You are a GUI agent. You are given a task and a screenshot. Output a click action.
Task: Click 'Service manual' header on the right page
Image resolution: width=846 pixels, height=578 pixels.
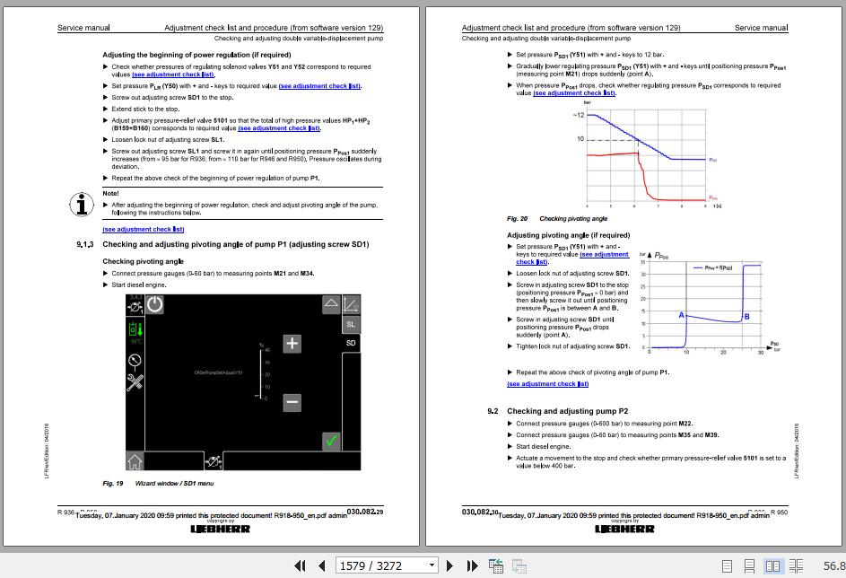pyautogui.click(x=762, y=28)
